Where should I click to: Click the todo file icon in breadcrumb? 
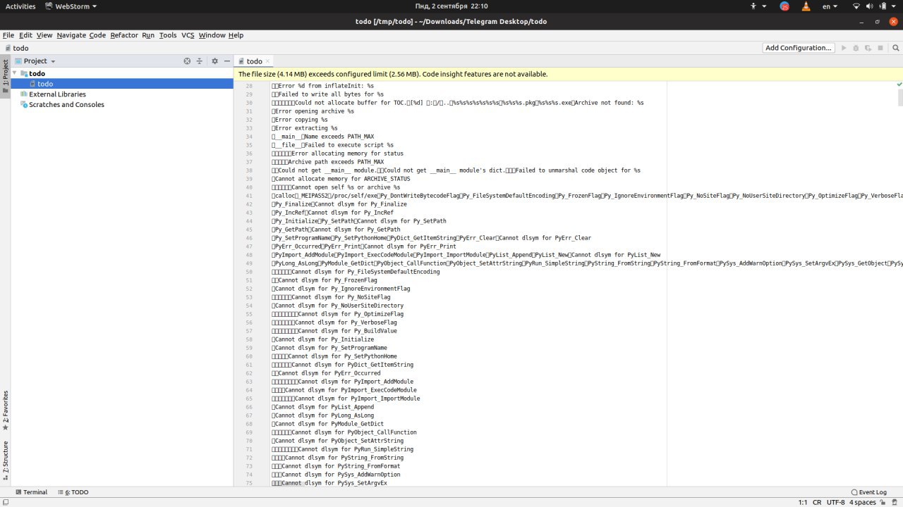click(x=7, y=49)
